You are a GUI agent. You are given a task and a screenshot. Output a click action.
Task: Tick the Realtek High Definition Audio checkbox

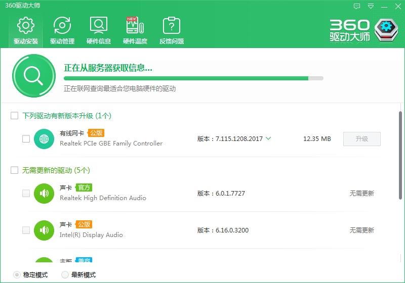pos(26,194)
